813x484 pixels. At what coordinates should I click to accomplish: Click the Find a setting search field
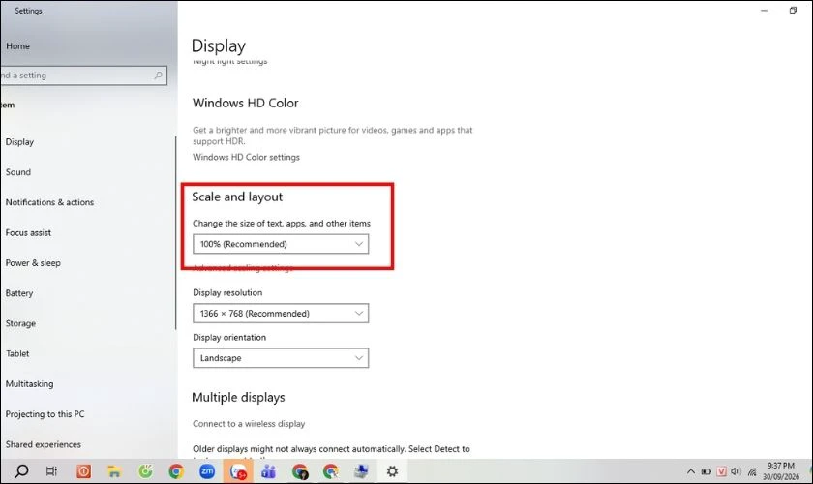pyautogui.click(x=83, y=76)
